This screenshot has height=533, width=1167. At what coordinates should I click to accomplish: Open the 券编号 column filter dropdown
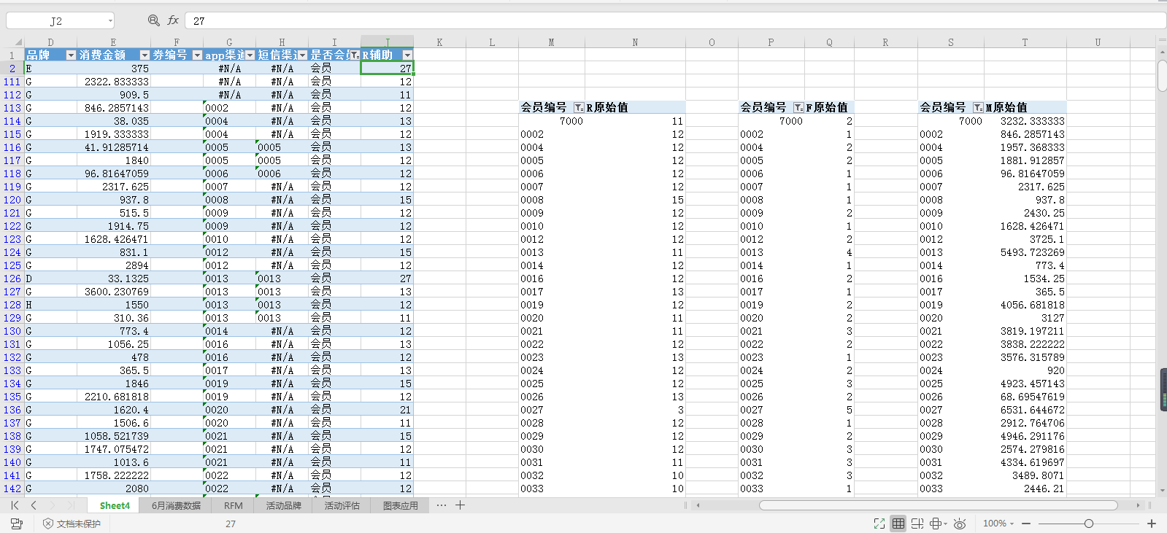pyautogui.click(x=197, y=55)
